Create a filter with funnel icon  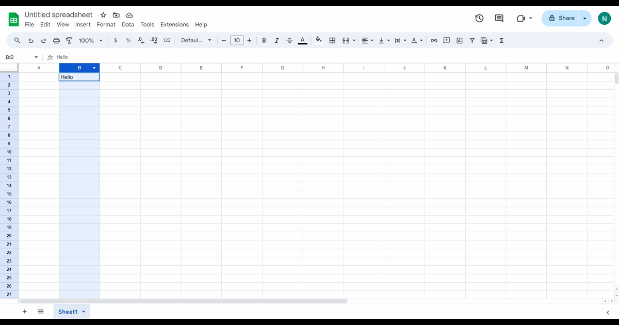click(472, 40)
